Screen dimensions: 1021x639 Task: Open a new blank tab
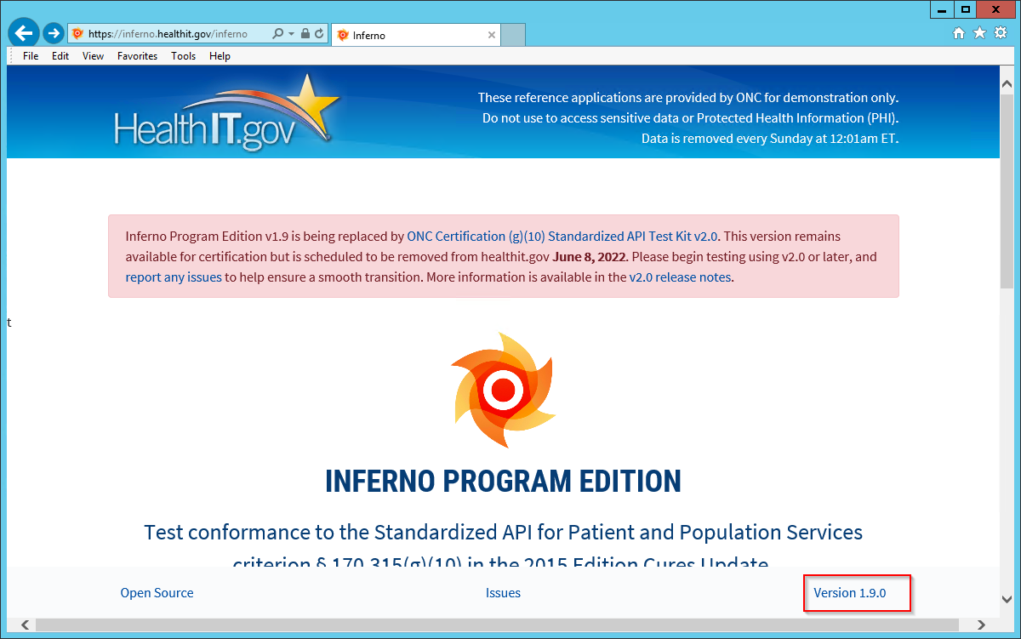point(513,35)
